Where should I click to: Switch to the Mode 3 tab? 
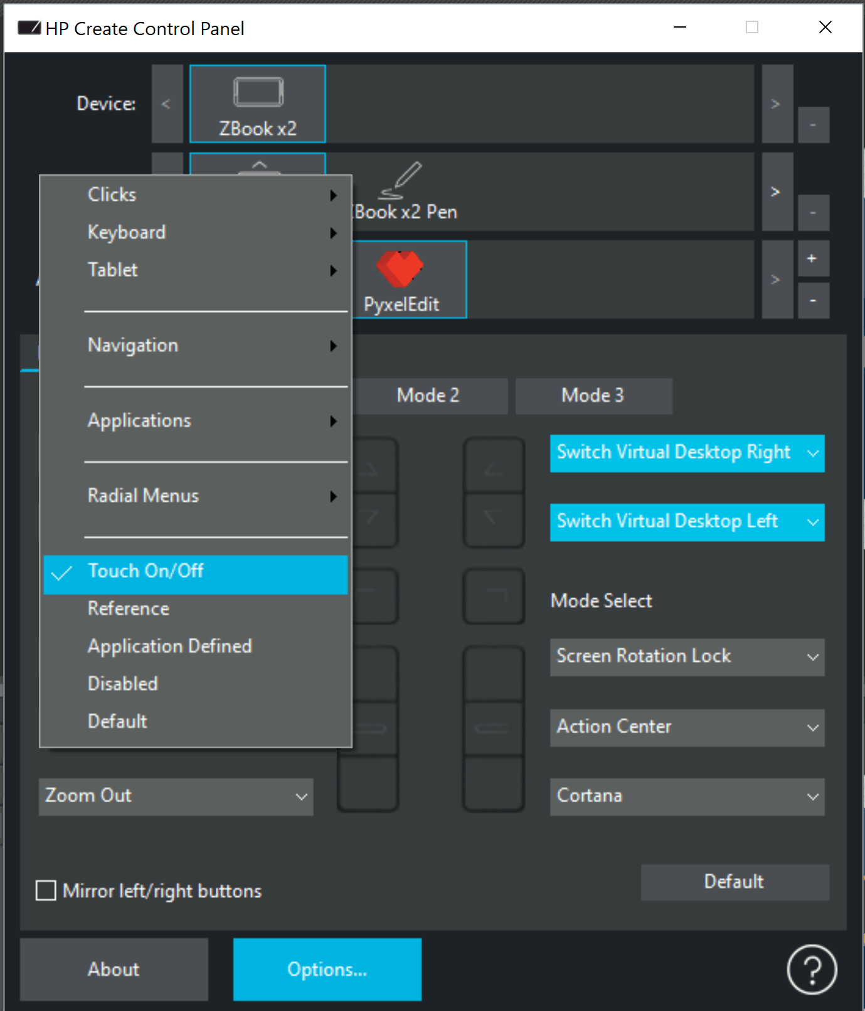593,396
